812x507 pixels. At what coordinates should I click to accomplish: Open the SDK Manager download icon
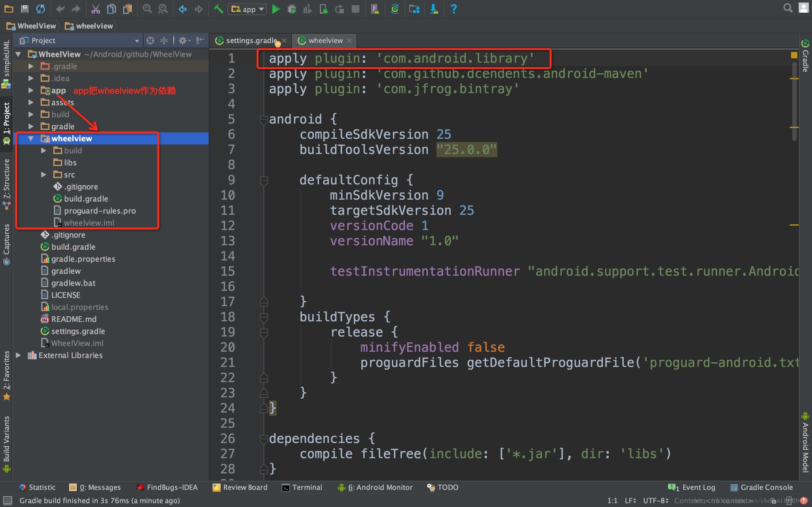point(434,9)
